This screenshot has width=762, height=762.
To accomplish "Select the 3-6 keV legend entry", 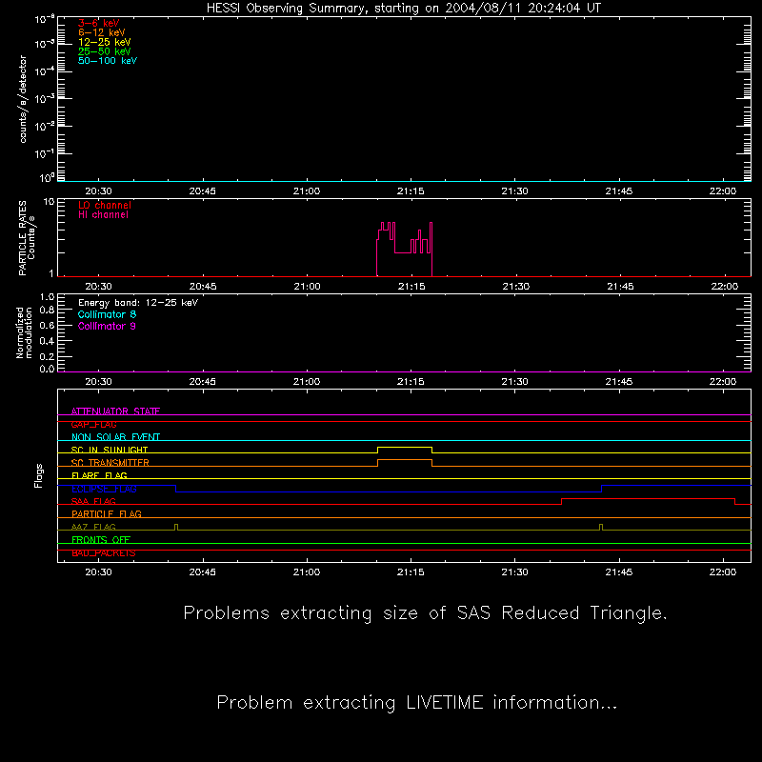I will pyautogui.click(x=99, y=23).
